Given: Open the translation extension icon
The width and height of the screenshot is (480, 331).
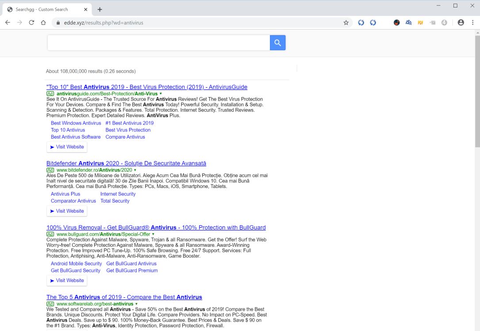Looking at the screenshot, I should click(x=408, y=23).
